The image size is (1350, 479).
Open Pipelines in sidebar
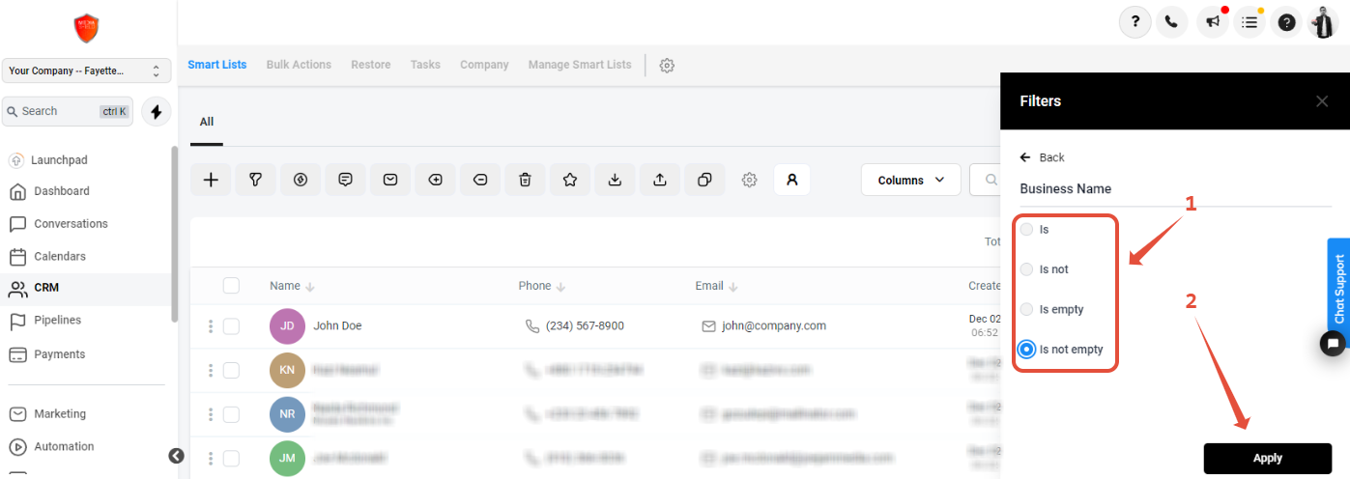[x=58, y=321]
